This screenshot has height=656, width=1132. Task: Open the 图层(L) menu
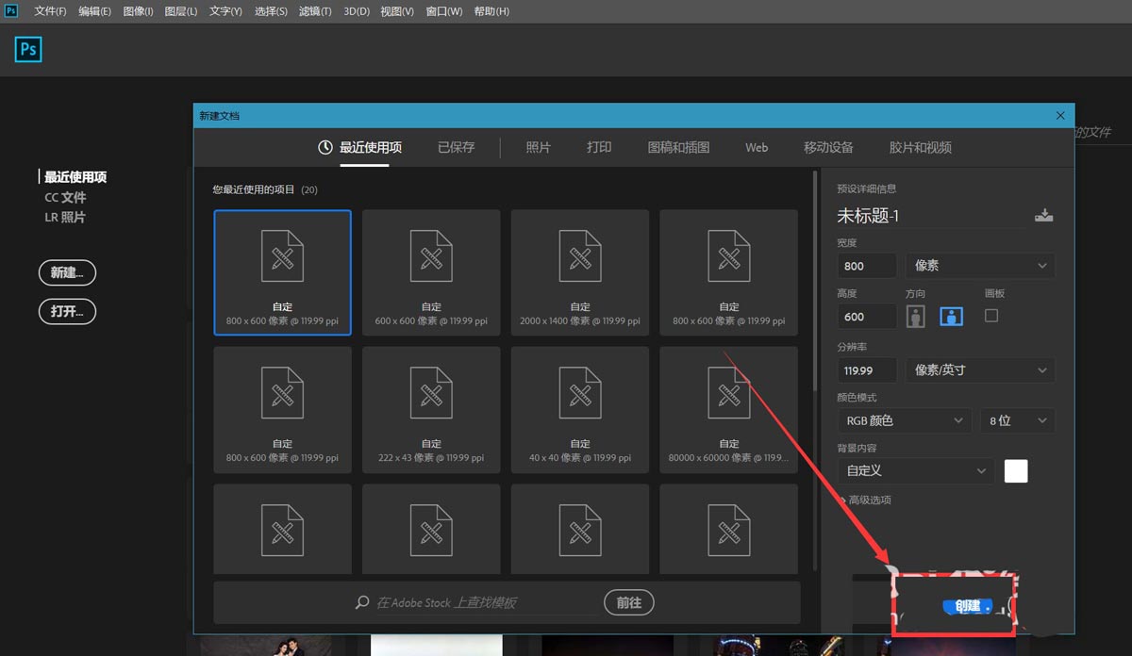[181, 11]
